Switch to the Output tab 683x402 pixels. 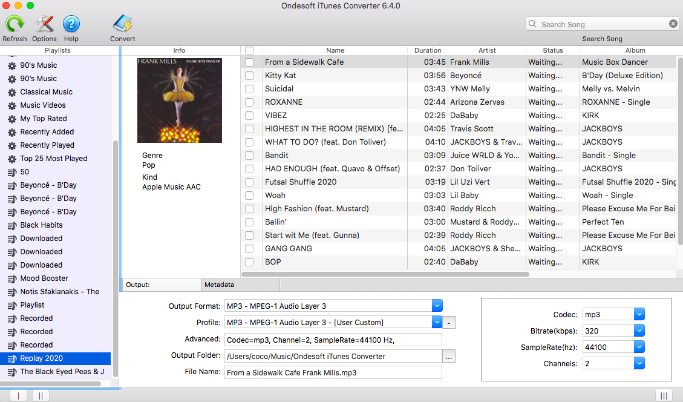click(162, 285)
